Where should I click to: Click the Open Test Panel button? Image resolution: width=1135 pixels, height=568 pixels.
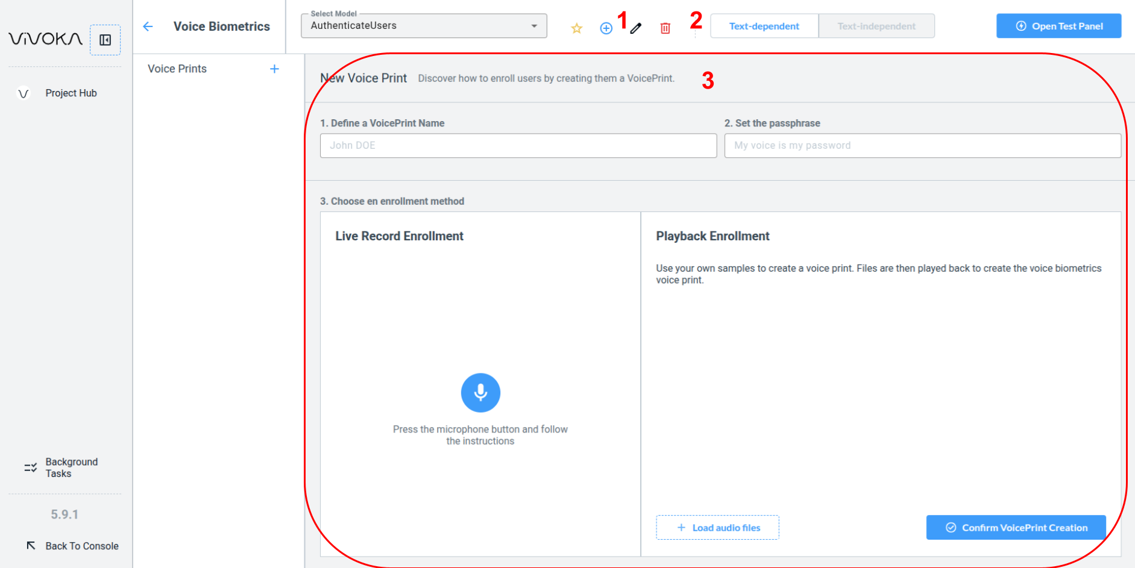coord(1058,27)
